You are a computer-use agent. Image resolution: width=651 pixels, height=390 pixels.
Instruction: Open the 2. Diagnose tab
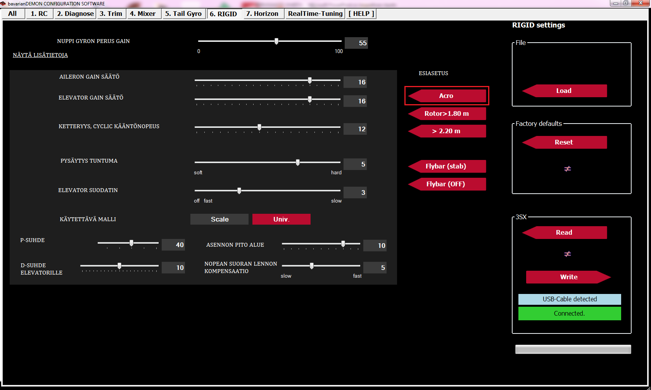(75, 14)
